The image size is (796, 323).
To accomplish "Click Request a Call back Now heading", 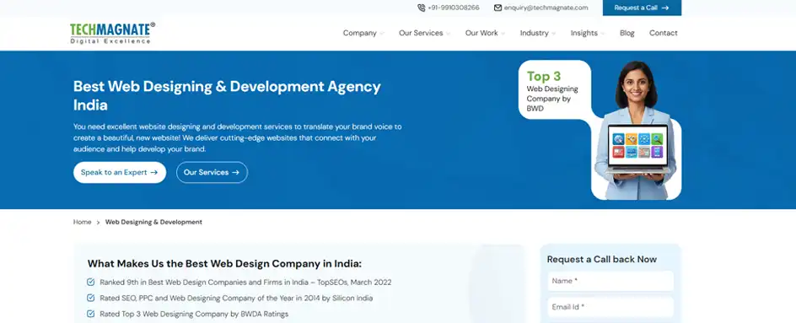I will click(x=601, y=259).
